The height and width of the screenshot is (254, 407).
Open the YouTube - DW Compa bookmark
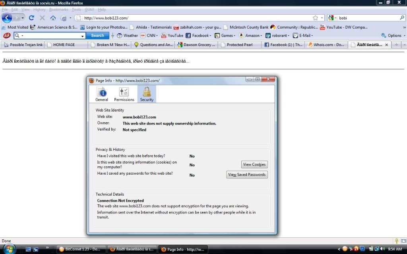(344, 27)
